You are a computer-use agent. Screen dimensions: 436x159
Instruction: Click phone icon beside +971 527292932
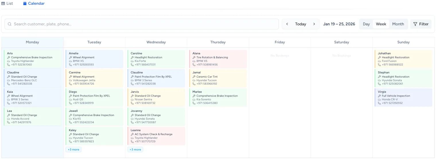click(x=379, y=103)
